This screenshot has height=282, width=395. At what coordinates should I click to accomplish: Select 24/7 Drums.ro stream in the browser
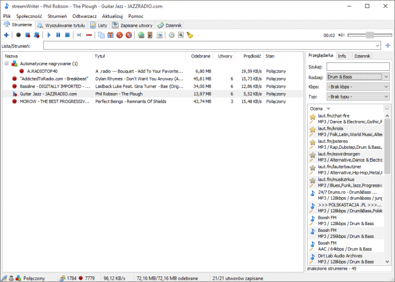click(346, 195)
